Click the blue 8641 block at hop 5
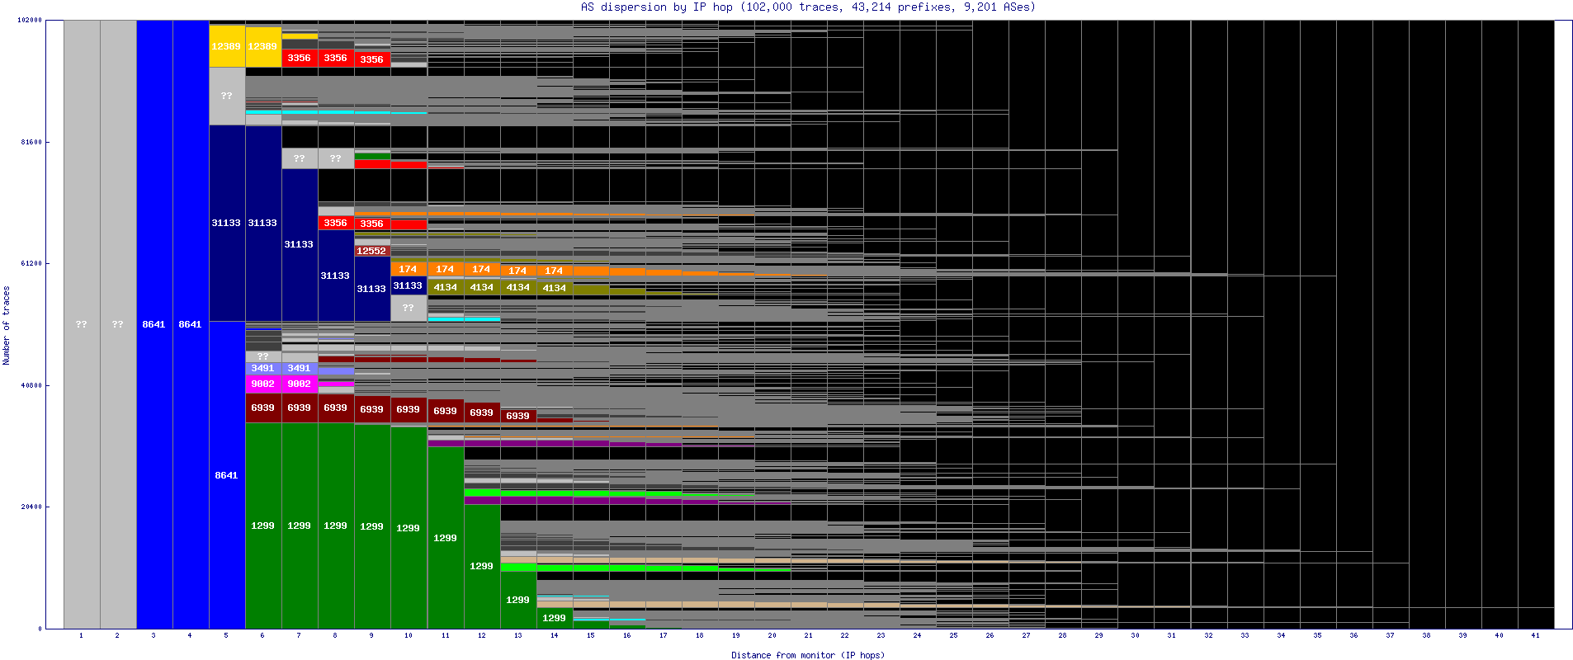1573x660 pixels. pyautogui.click(x=227, y=474)
